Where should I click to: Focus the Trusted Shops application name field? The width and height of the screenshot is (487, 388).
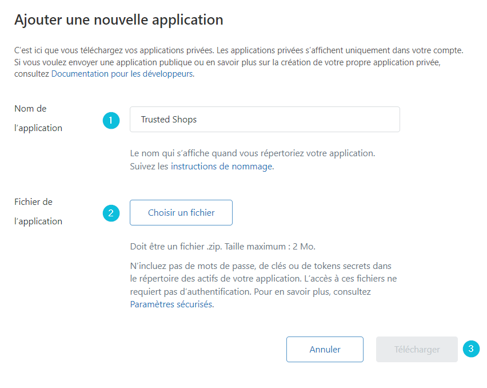[x=265, y=120]
